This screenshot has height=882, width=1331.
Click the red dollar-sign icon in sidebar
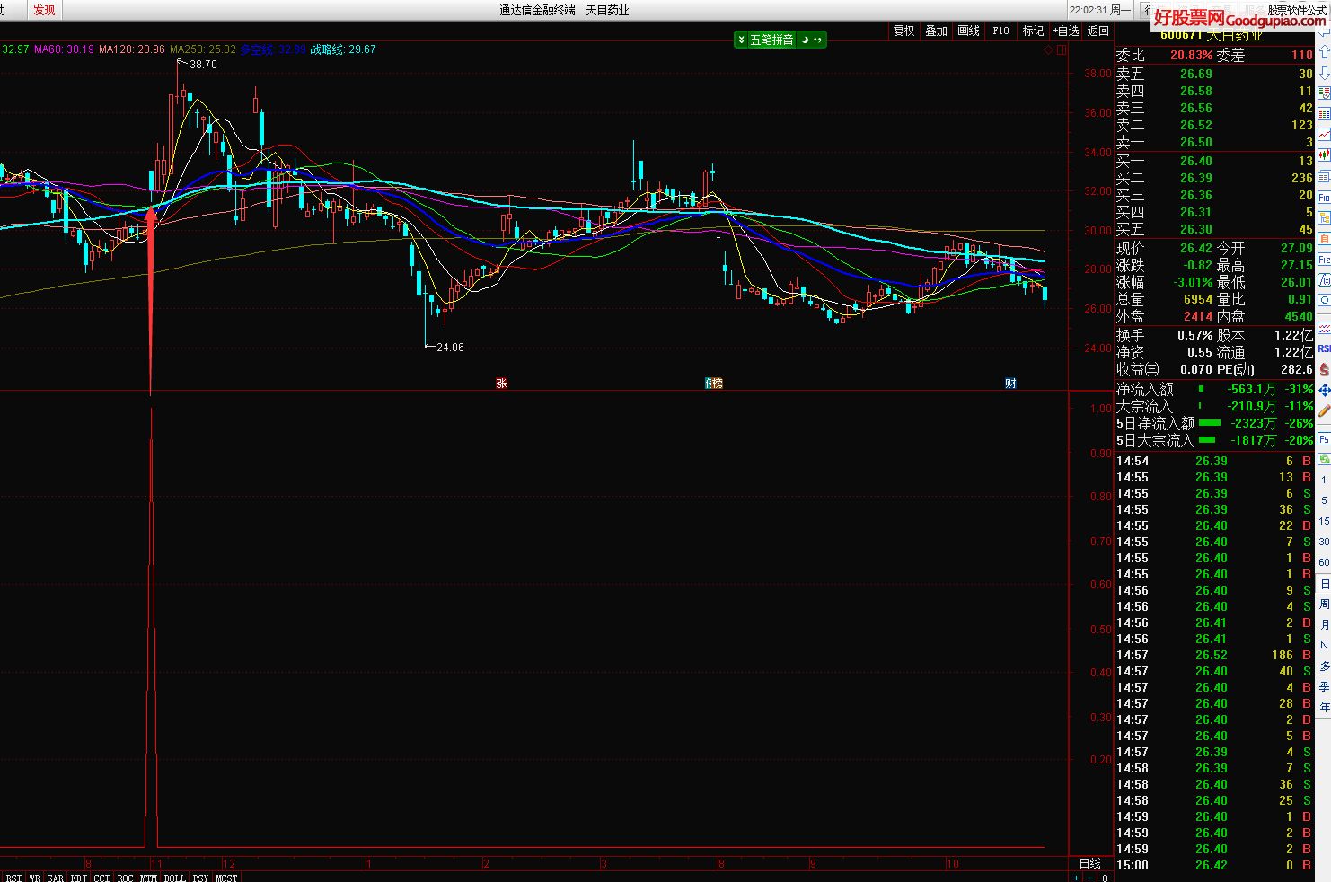tap(1324, 369)
